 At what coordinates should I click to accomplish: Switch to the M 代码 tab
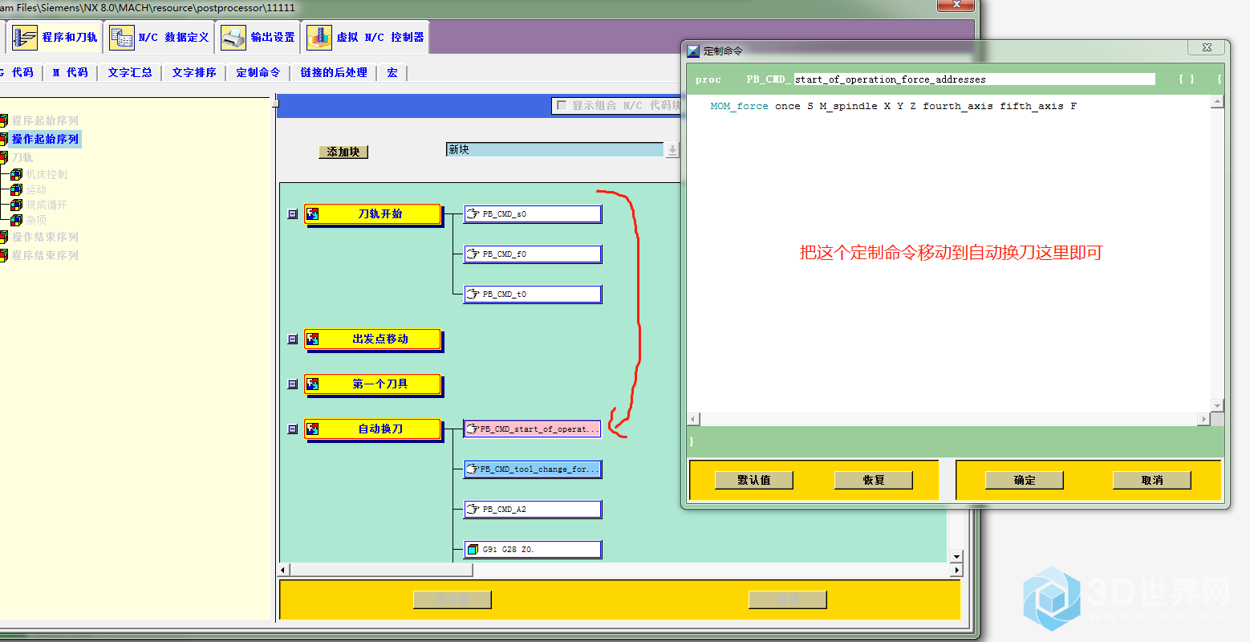[x=71, y=72]
